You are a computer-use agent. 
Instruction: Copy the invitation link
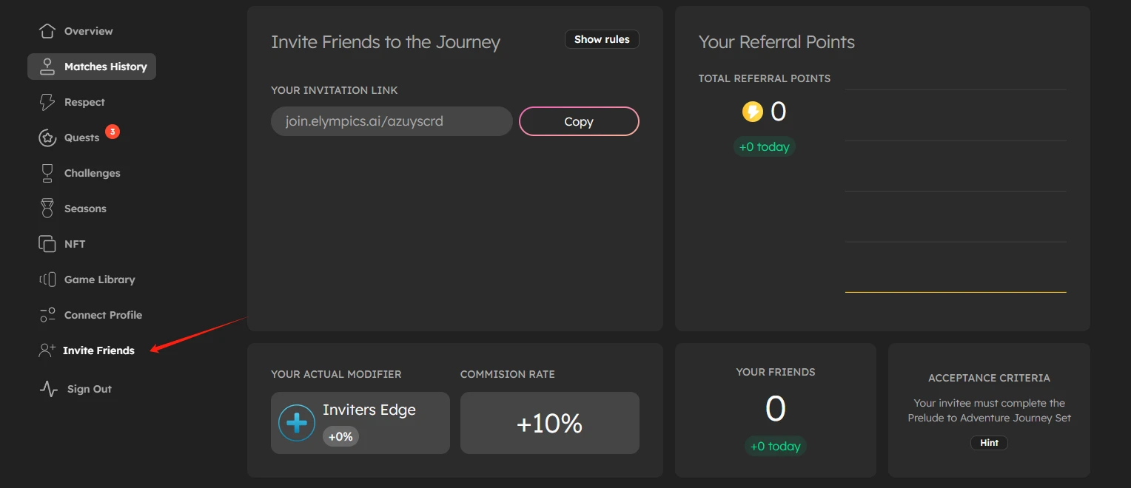click(579, 121)
